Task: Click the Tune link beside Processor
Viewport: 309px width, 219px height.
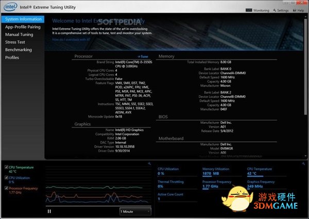Action: pos(143,57)
